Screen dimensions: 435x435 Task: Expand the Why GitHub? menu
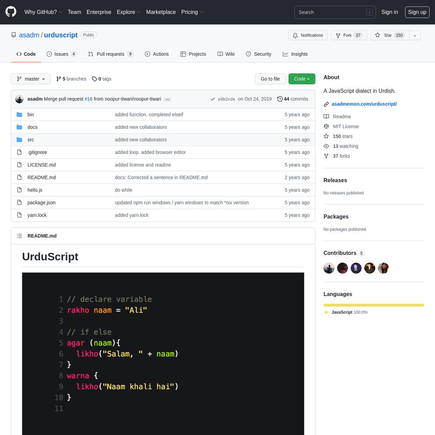coord(43,12)
